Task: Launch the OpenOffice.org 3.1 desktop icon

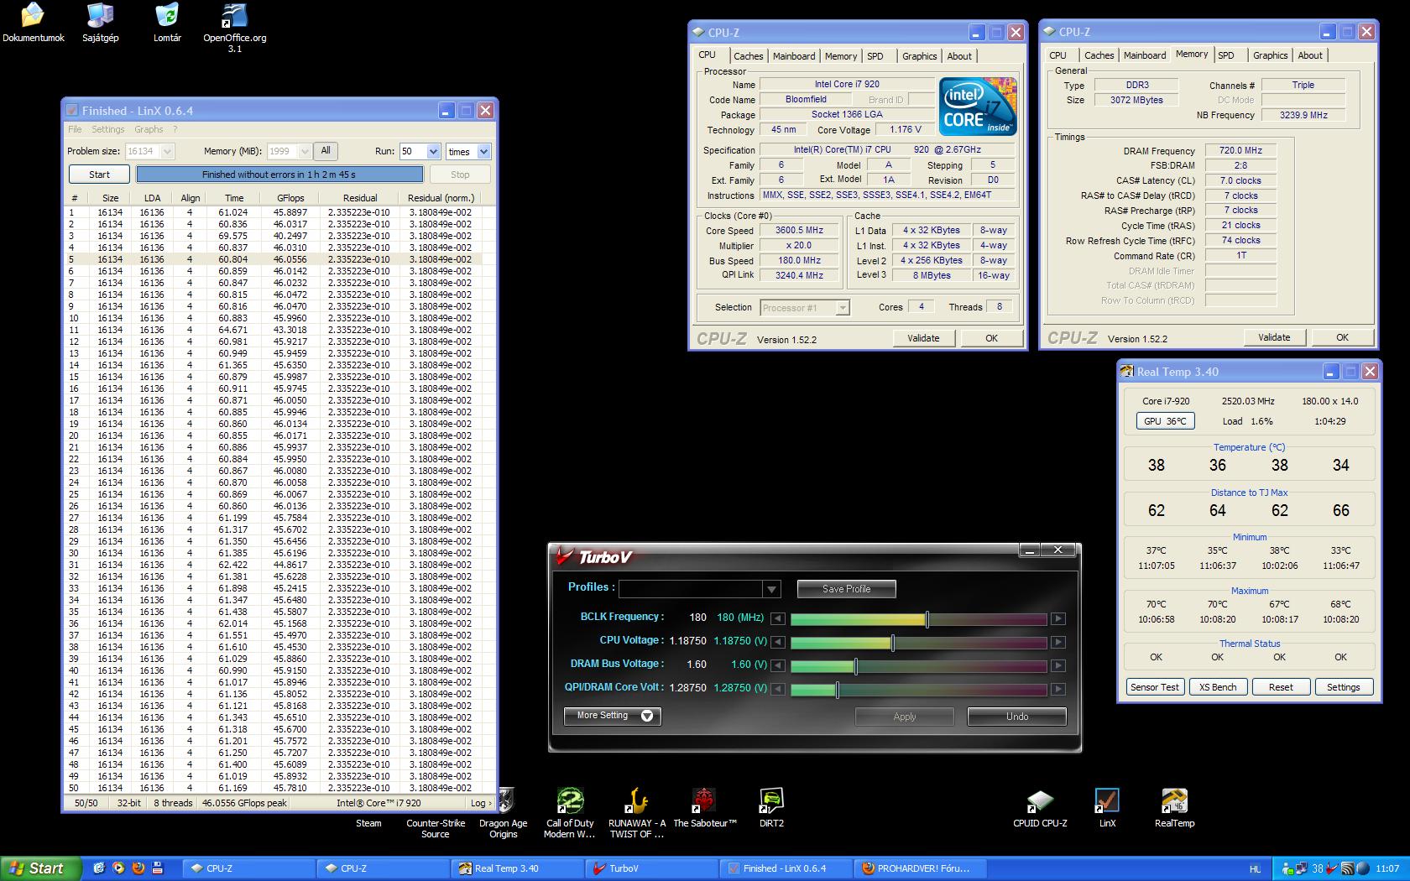Action: click(x=234, y=28)
